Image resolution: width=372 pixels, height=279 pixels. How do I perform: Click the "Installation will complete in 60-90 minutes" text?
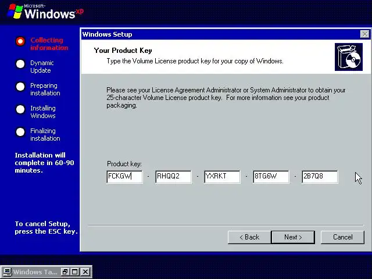coord(44,163)
